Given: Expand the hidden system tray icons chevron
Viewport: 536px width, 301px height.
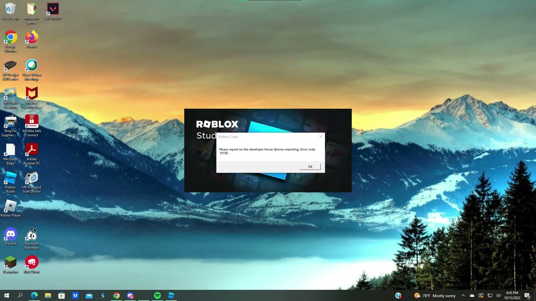Looking at the screenshot, I should (x=463, y=296).
